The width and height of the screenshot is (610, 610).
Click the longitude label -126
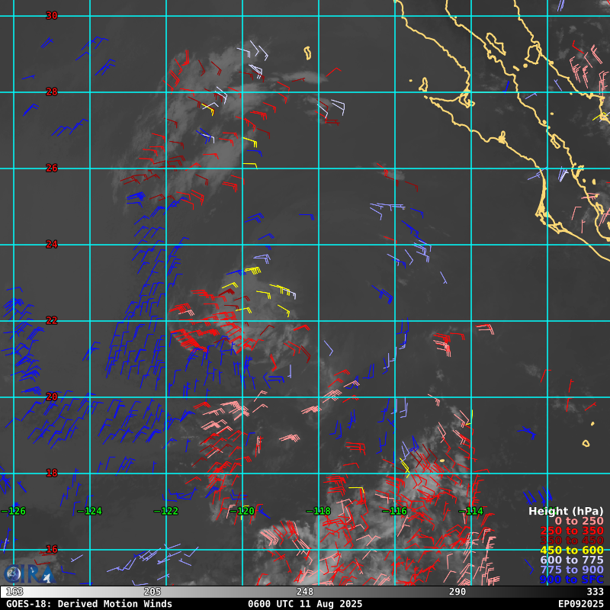13,511
